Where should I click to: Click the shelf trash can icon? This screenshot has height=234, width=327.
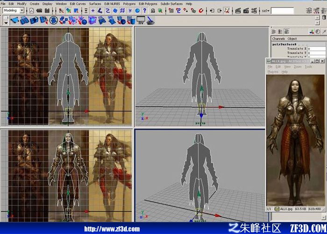(x=324, y=17)
